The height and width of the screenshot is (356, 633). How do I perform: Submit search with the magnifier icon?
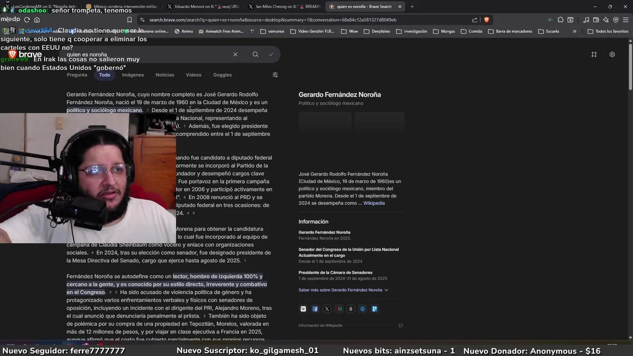[x=255, y=54]
